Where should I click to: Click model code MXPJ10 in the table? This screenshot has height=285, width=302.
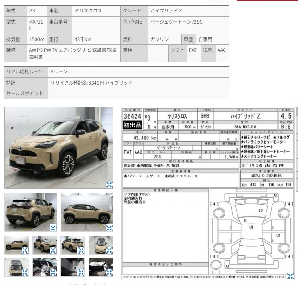pyautogui.click(x=36, y=25)
